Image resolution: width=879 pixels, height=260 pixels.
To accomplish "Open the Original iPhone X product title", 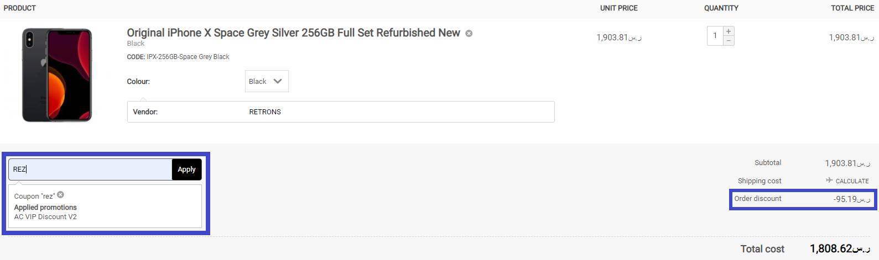I will pyautogui.click(x=293, y=33).
